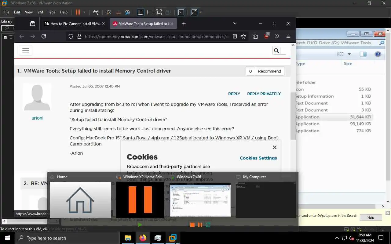Toggle Firefox reader view
The image size is (391, 244).
coord(235,36)
